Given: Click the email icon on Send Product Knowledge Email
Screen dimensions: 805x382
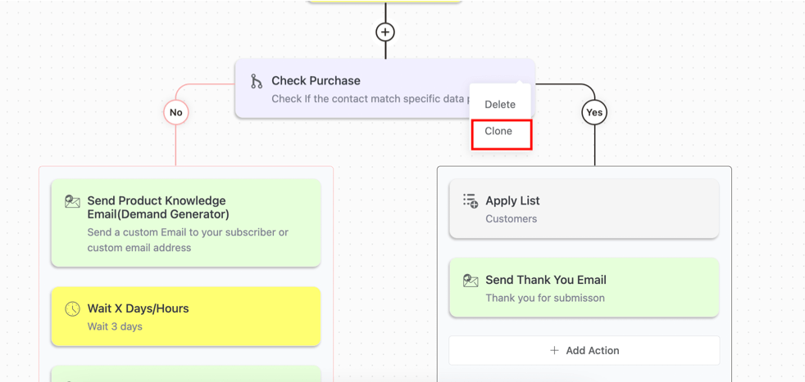Looking at the screenshot, I should [x=72, y=201].
